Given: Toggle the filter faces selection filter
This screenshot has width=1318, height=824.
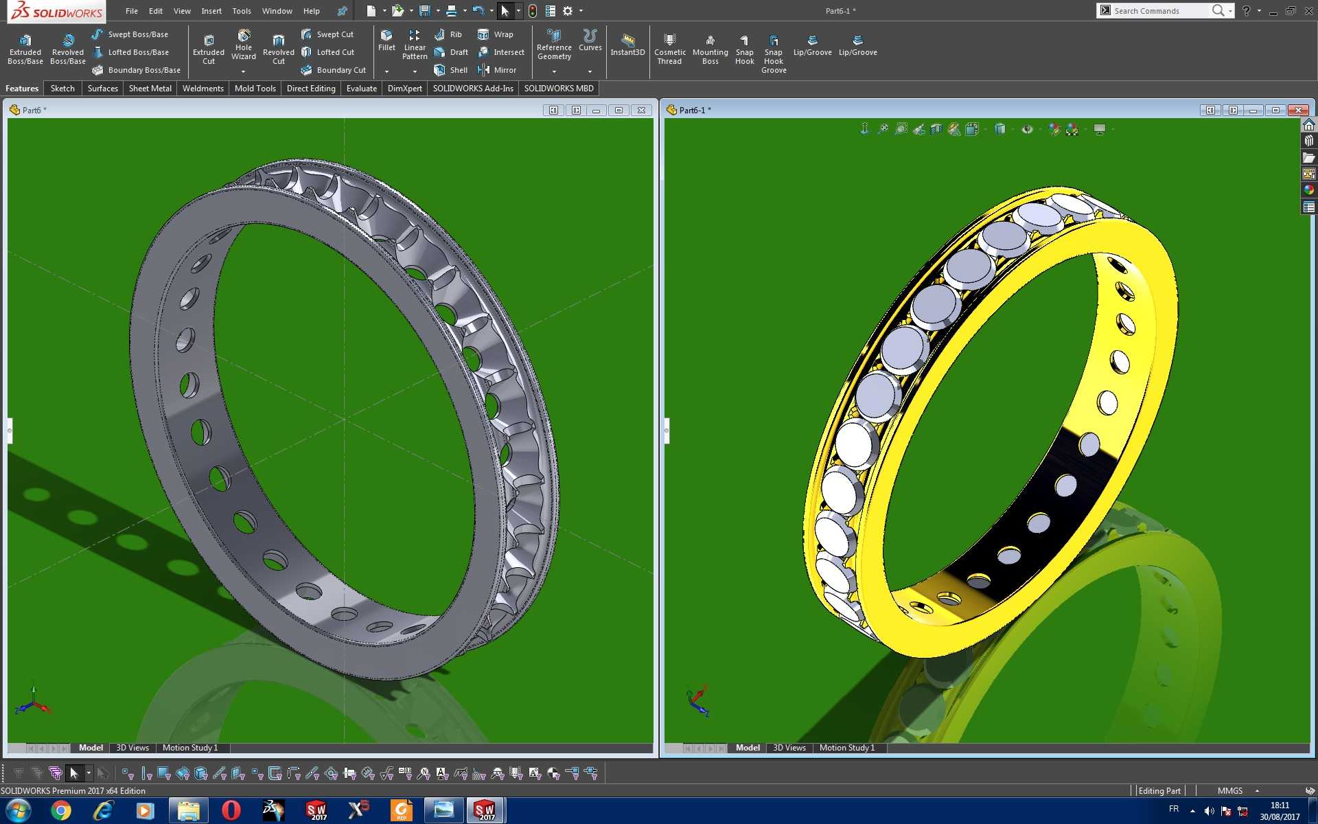Looking at the screenshot, I should click(x=164, y=774).
